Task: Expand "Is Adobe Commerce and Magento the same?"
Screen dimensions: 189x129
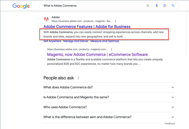Action: pyautogui.click(x=173, y=97)
